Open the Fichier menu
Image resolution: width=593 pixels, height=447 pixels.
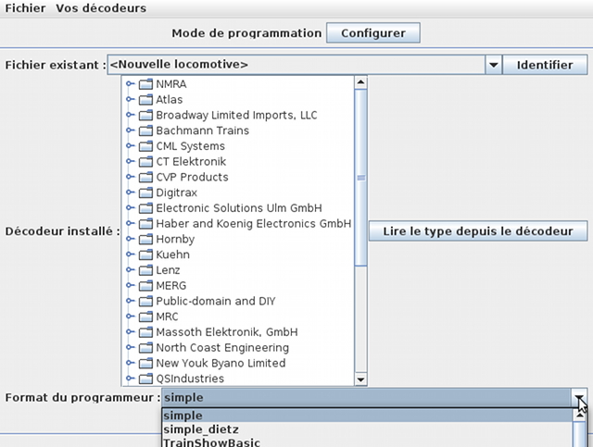click(25, 8)
